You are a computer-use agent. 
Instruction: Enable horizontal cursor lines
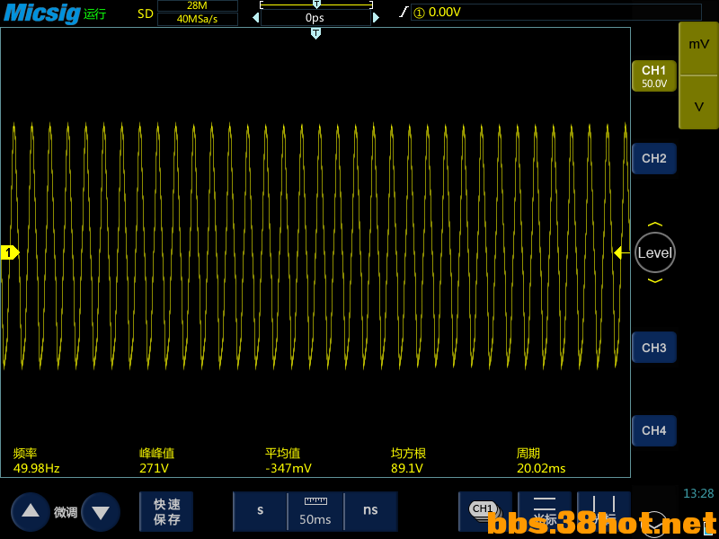point(545,511)
